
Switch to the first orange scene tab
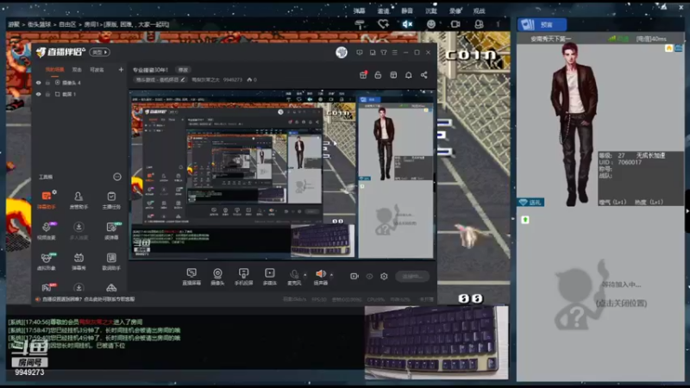point(54,70)
